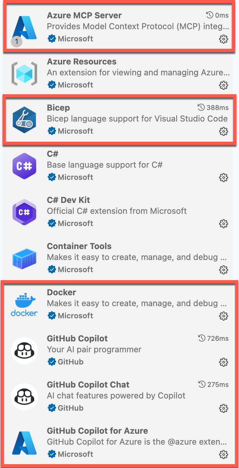Image resolution: width=239 pixels, height=468 pixels.
Task: Click the GitHub Copilot for Azure icon
Action: pos(24,443)
